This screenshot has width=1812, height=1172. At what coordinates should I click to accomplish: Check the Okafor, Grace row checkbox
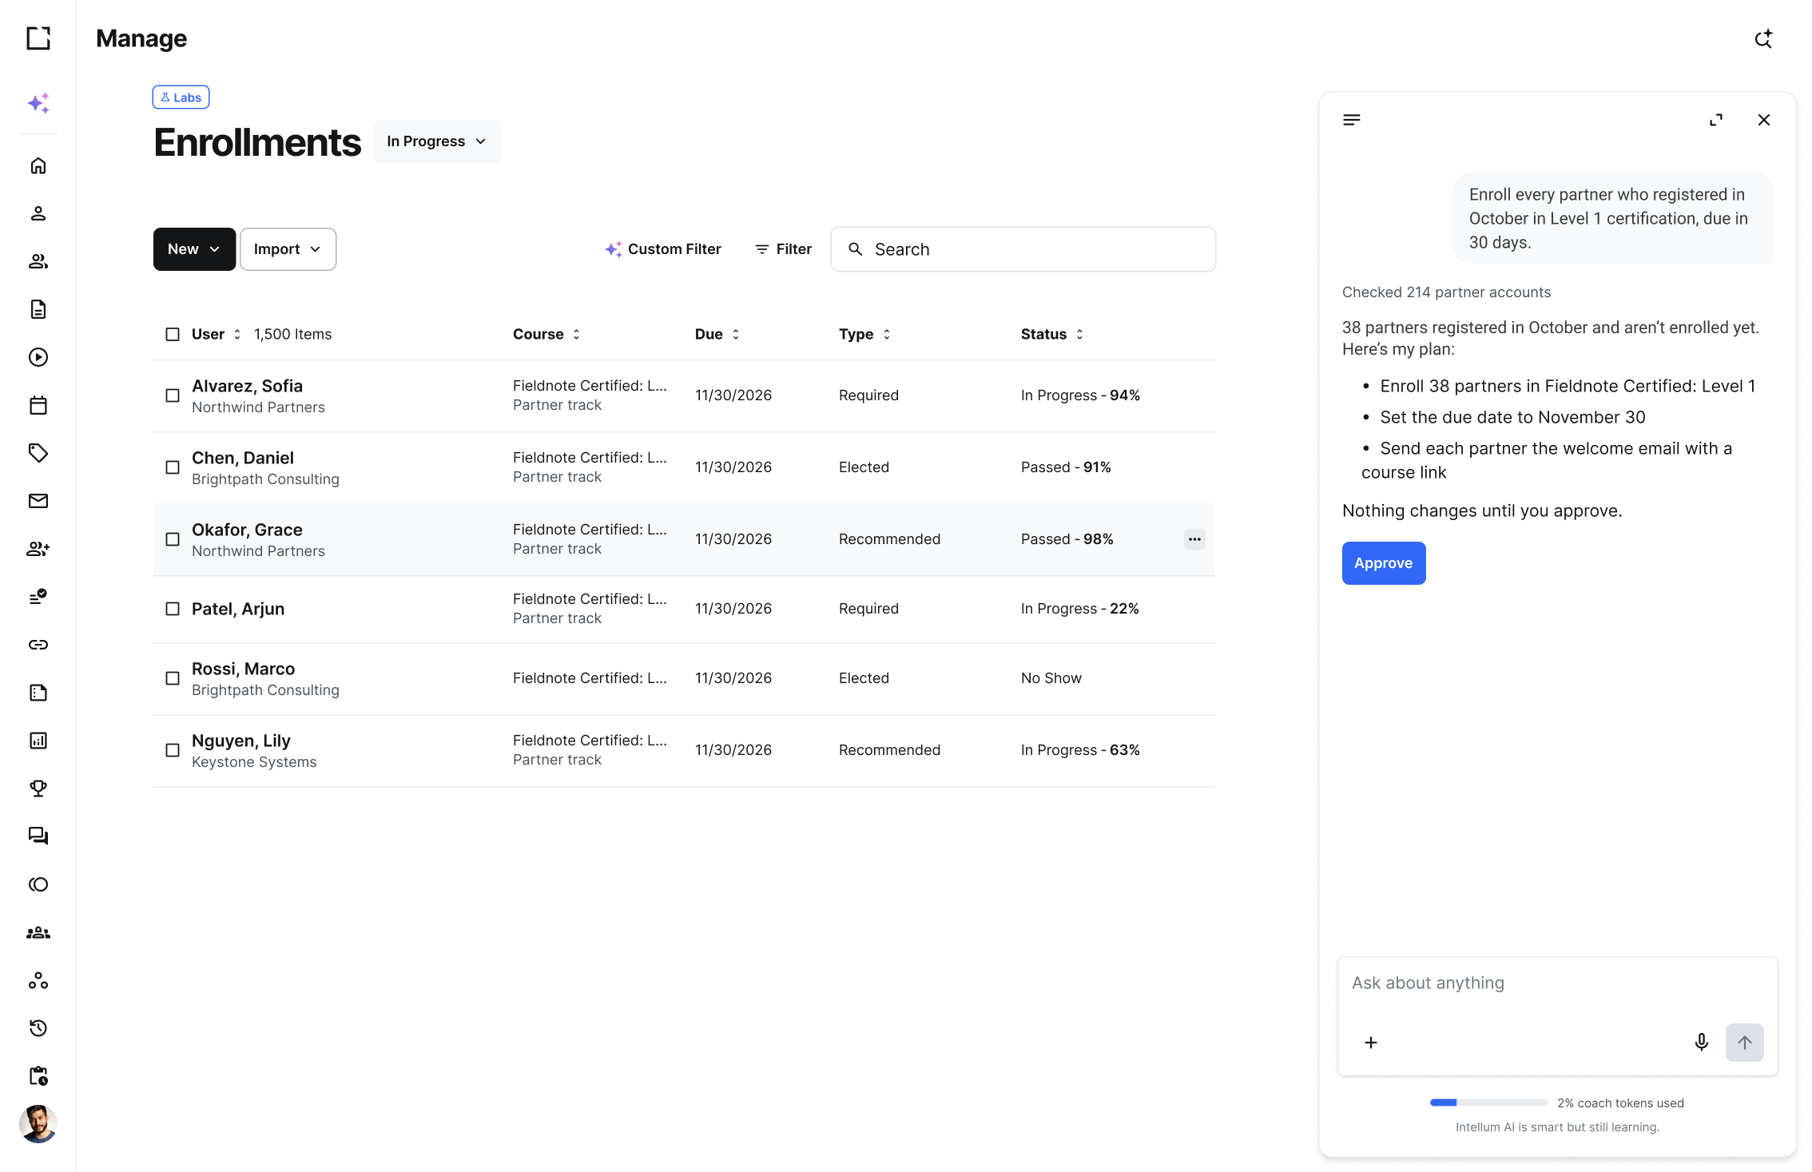pos(173,539)
